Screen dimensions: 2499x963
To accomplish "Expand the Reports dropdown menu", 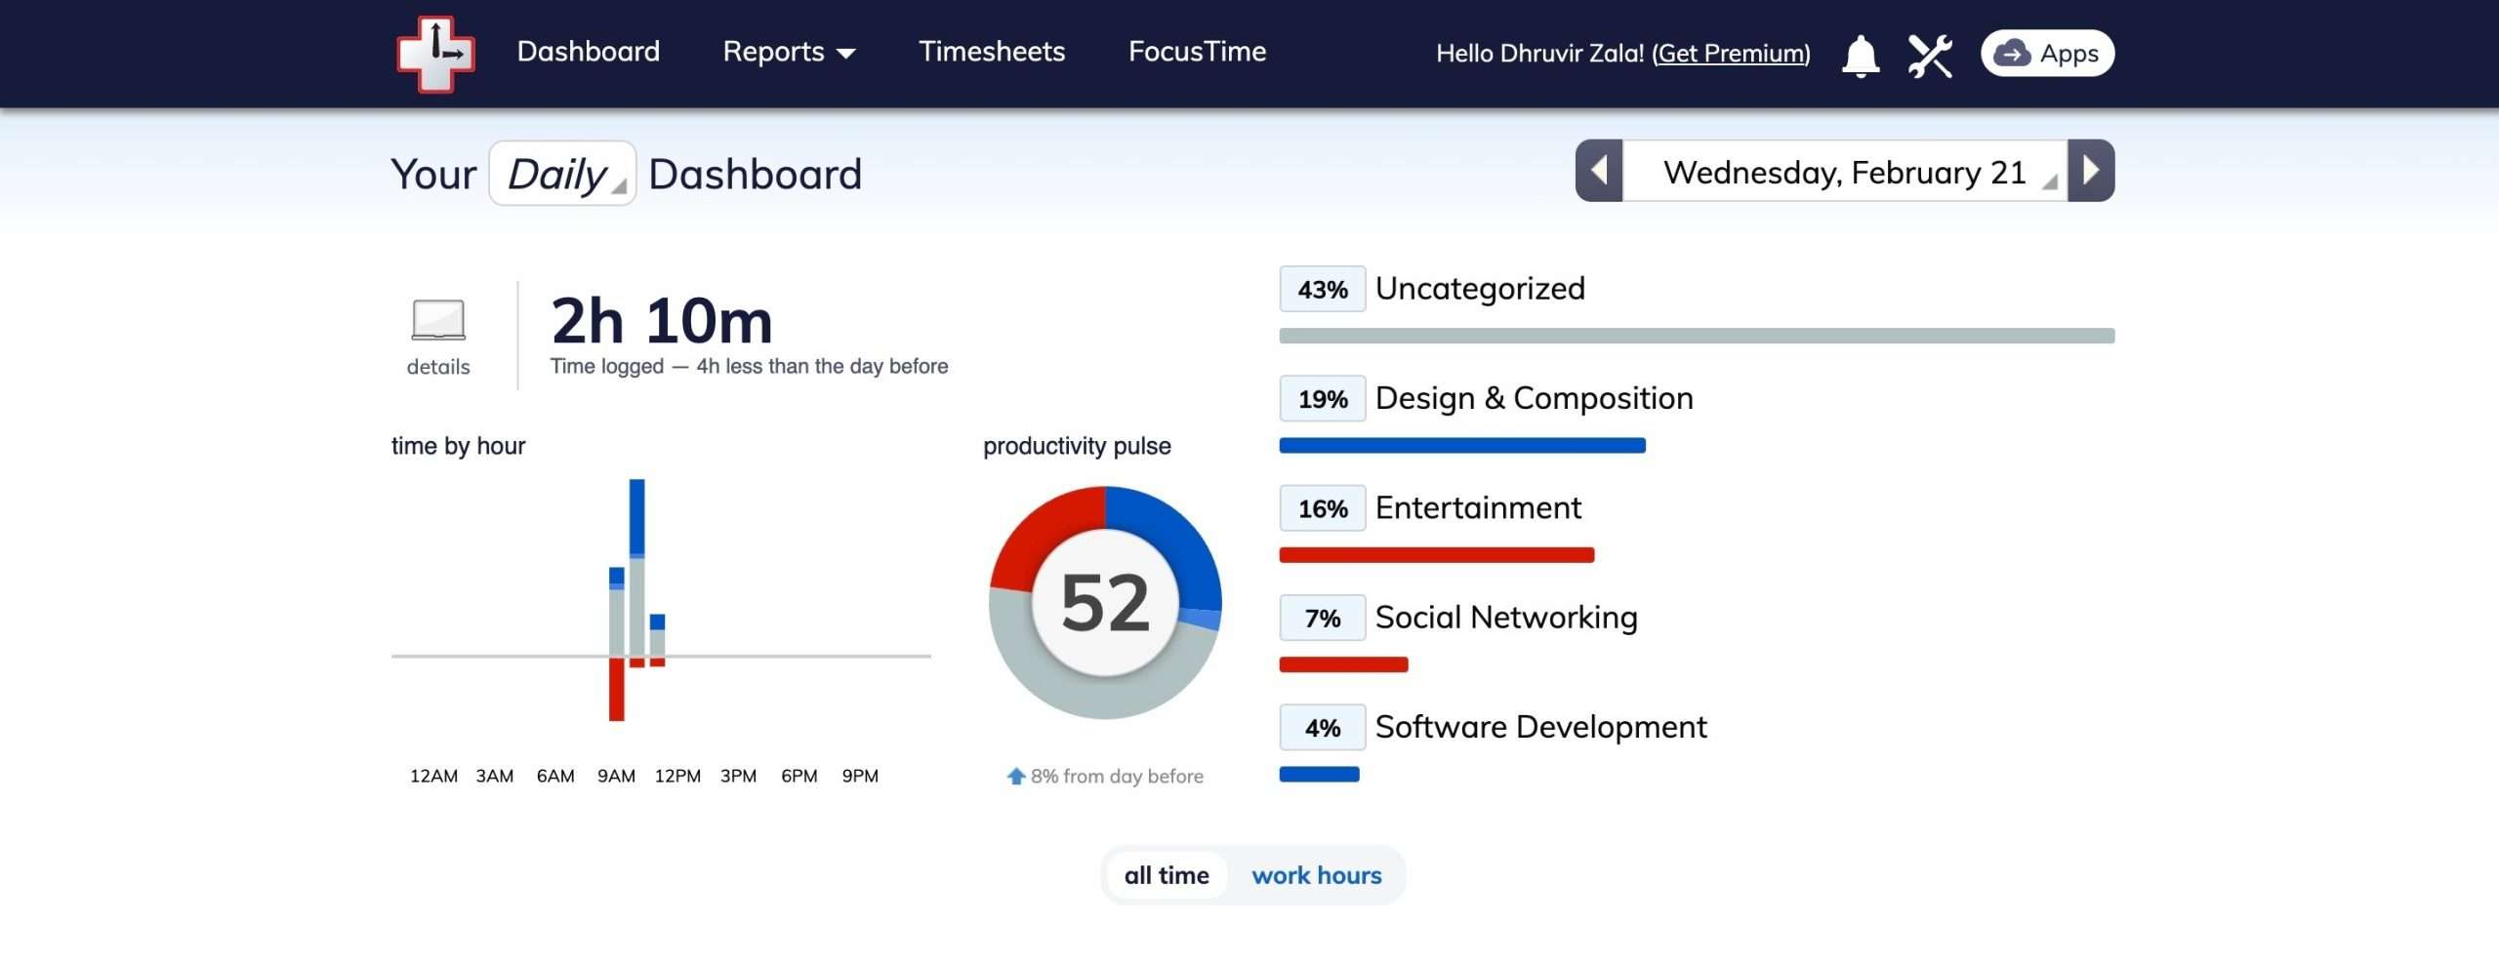I will pyautogui.click(x=789, y=52).
